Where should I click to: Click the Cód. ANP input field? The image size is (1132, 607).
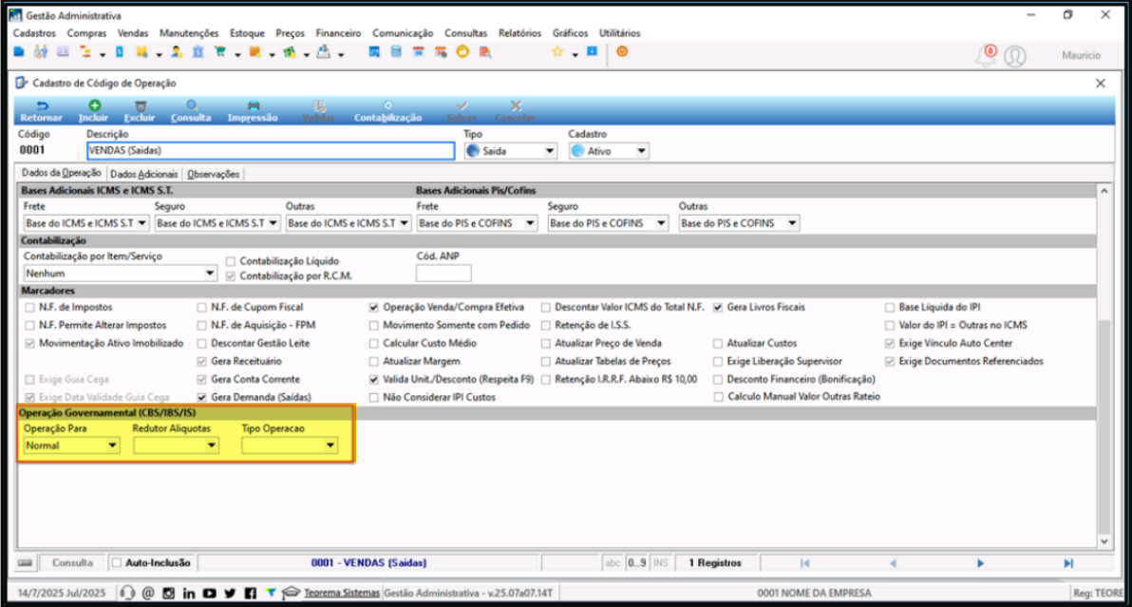coord(443,273)
